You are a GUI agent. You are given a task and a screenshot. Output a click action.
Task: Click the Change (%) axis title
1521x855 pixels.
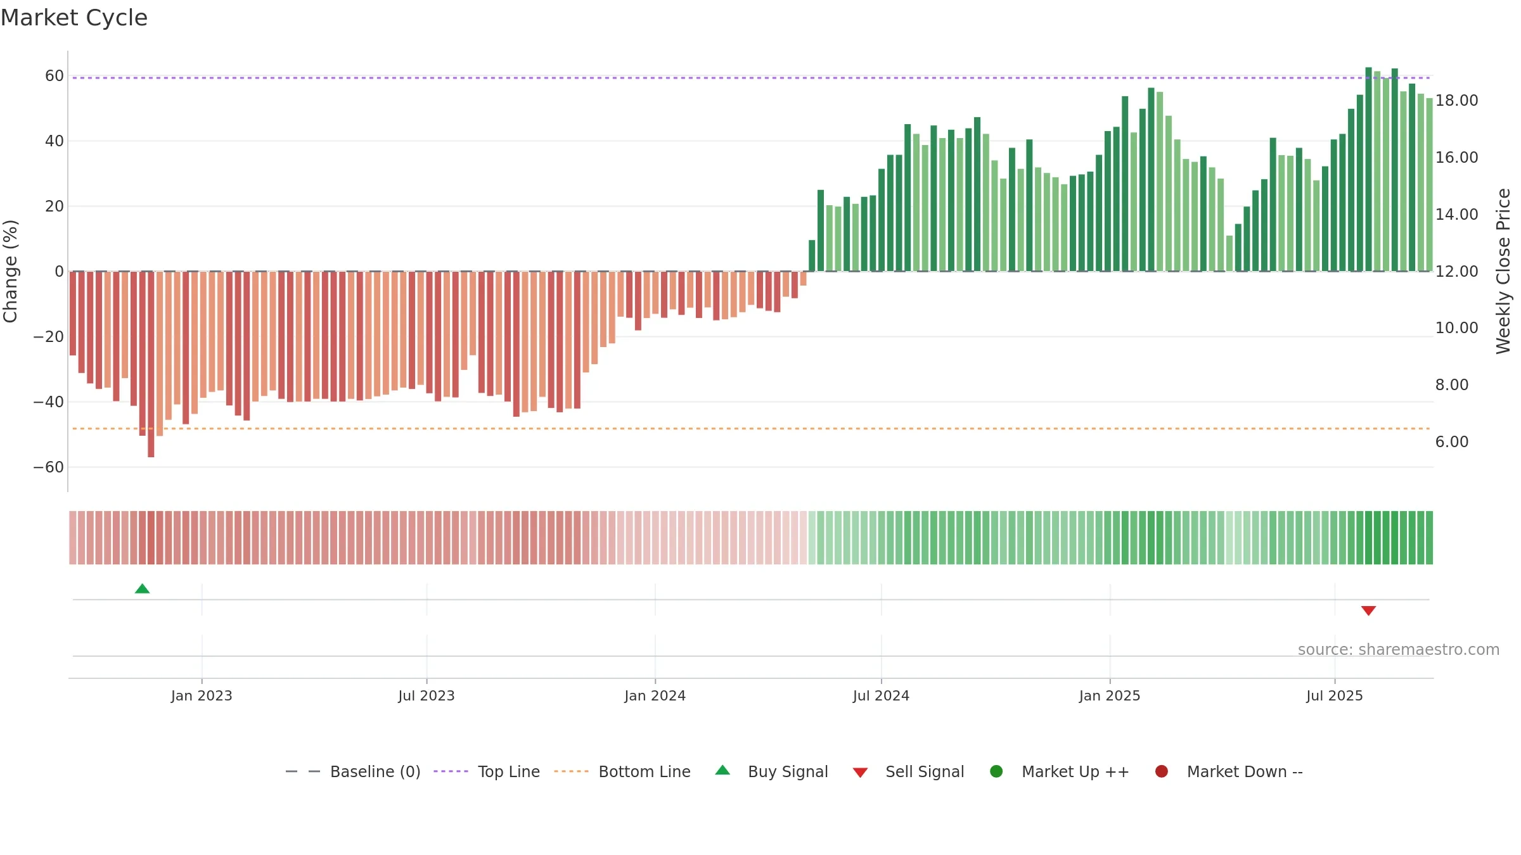coord(10,271)
